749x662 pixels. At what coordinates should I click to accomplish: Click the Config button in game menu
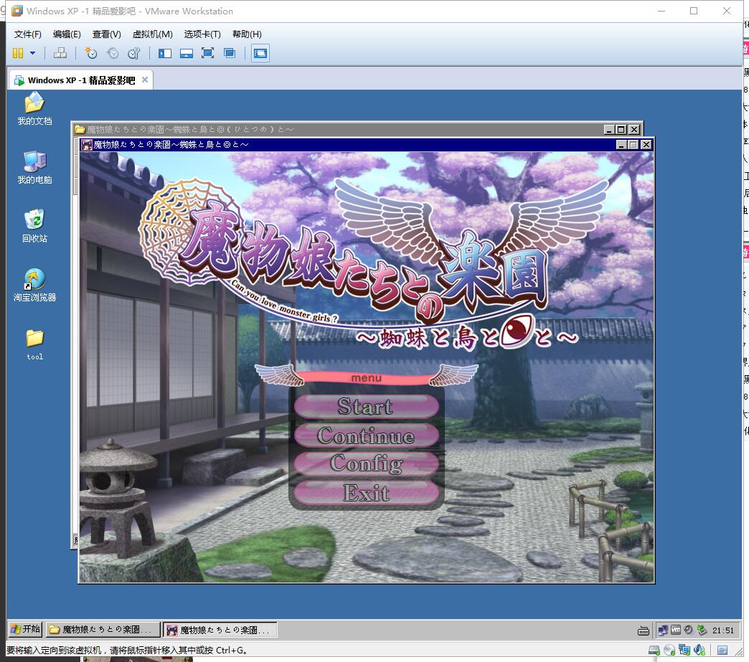tap(366, 464)
